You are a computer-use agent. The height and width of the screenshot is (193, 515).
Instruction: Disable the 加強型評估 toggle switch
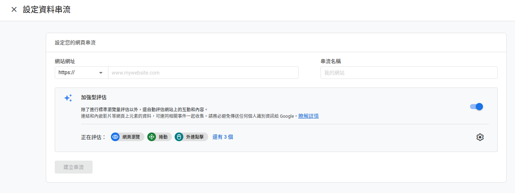476,107
